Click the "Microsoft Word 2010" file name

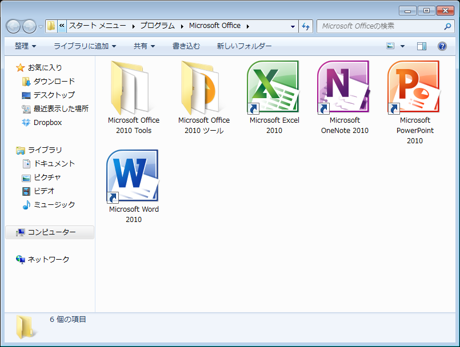[134, 214]
